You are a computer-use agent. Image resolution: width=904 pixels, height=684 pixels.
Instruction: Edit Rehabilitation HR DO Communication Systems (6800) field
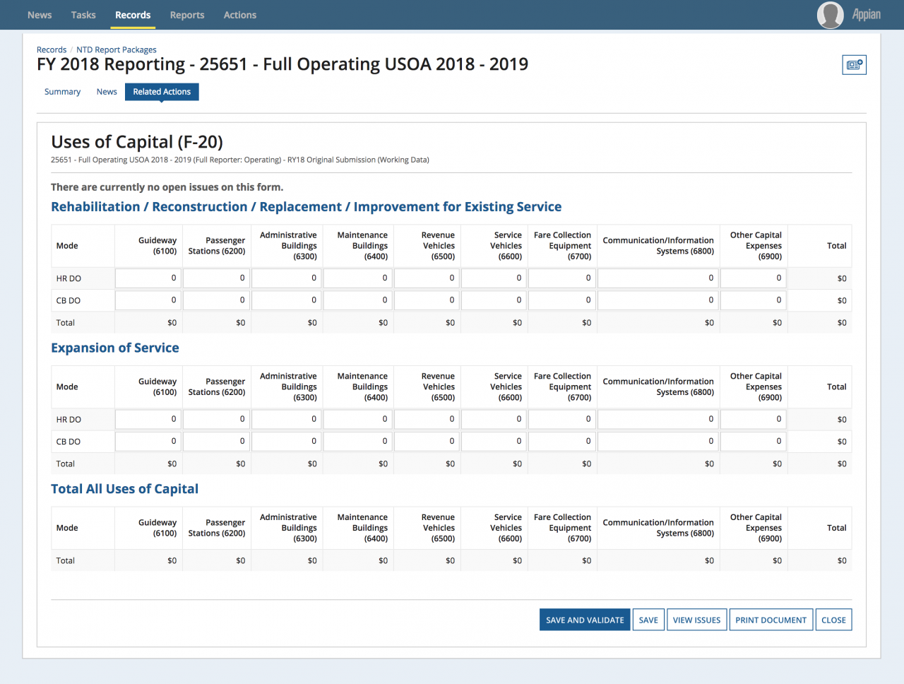pos(658,278)
